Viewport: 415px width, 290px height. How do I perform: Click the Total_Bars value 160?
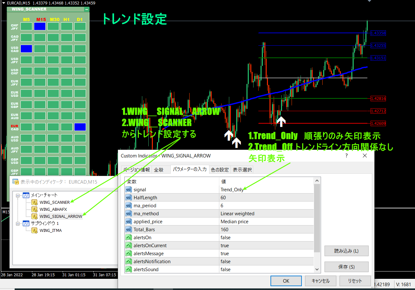pyautogui.click(x=266, y=230)
